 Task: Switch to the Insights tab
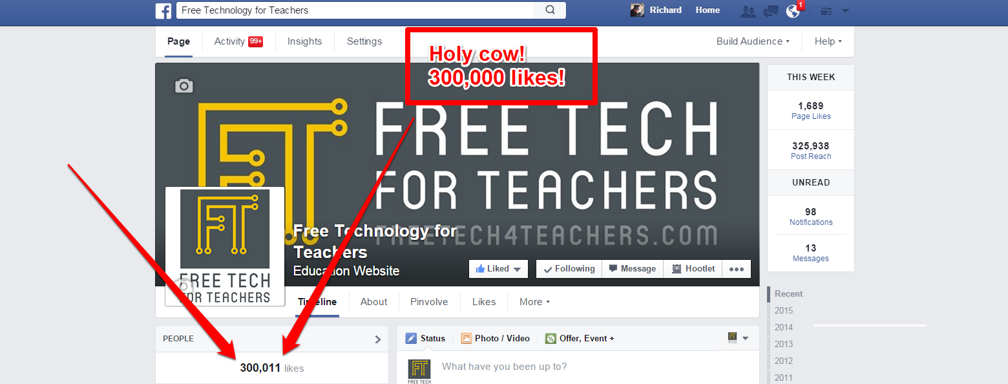click(x=304, y=41)
